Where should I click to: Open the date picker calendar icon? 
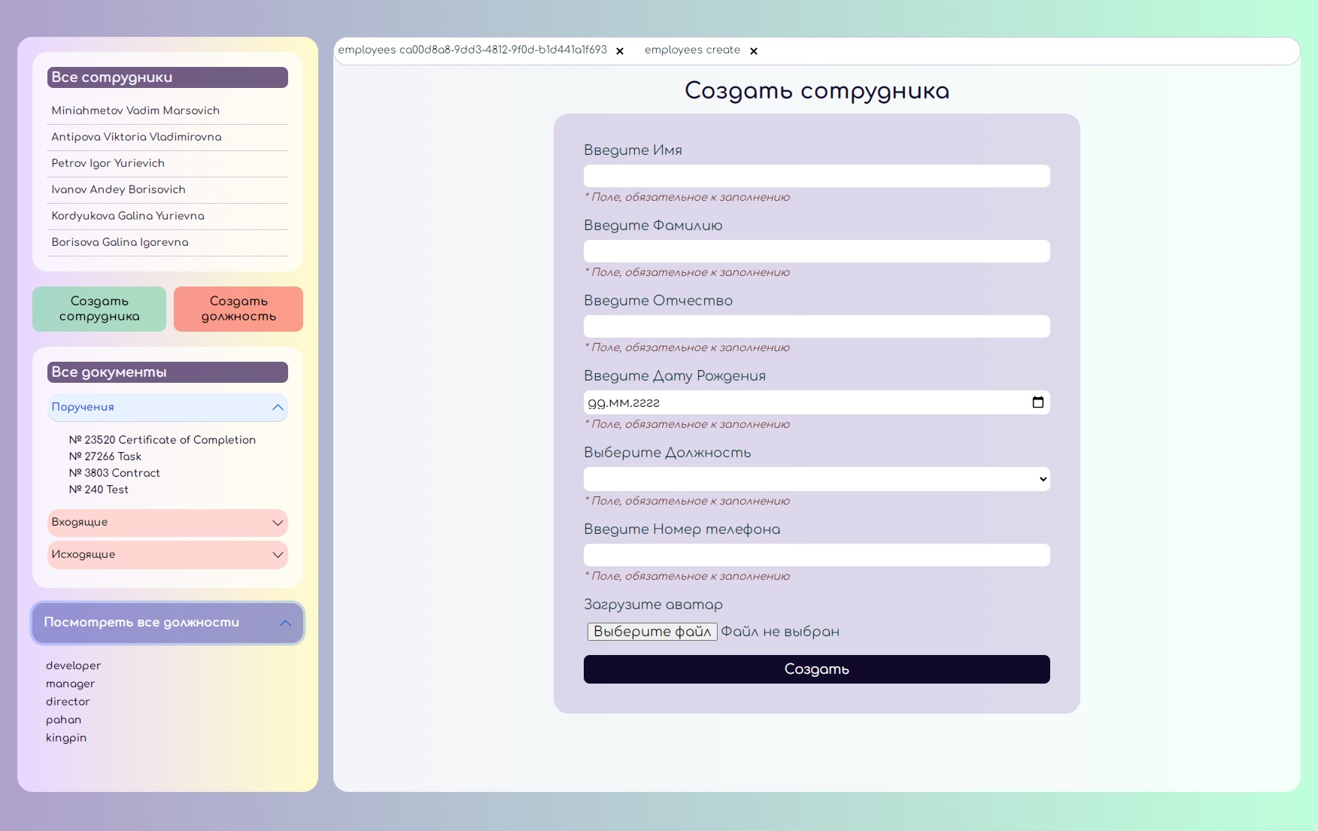coord(1039,402)
